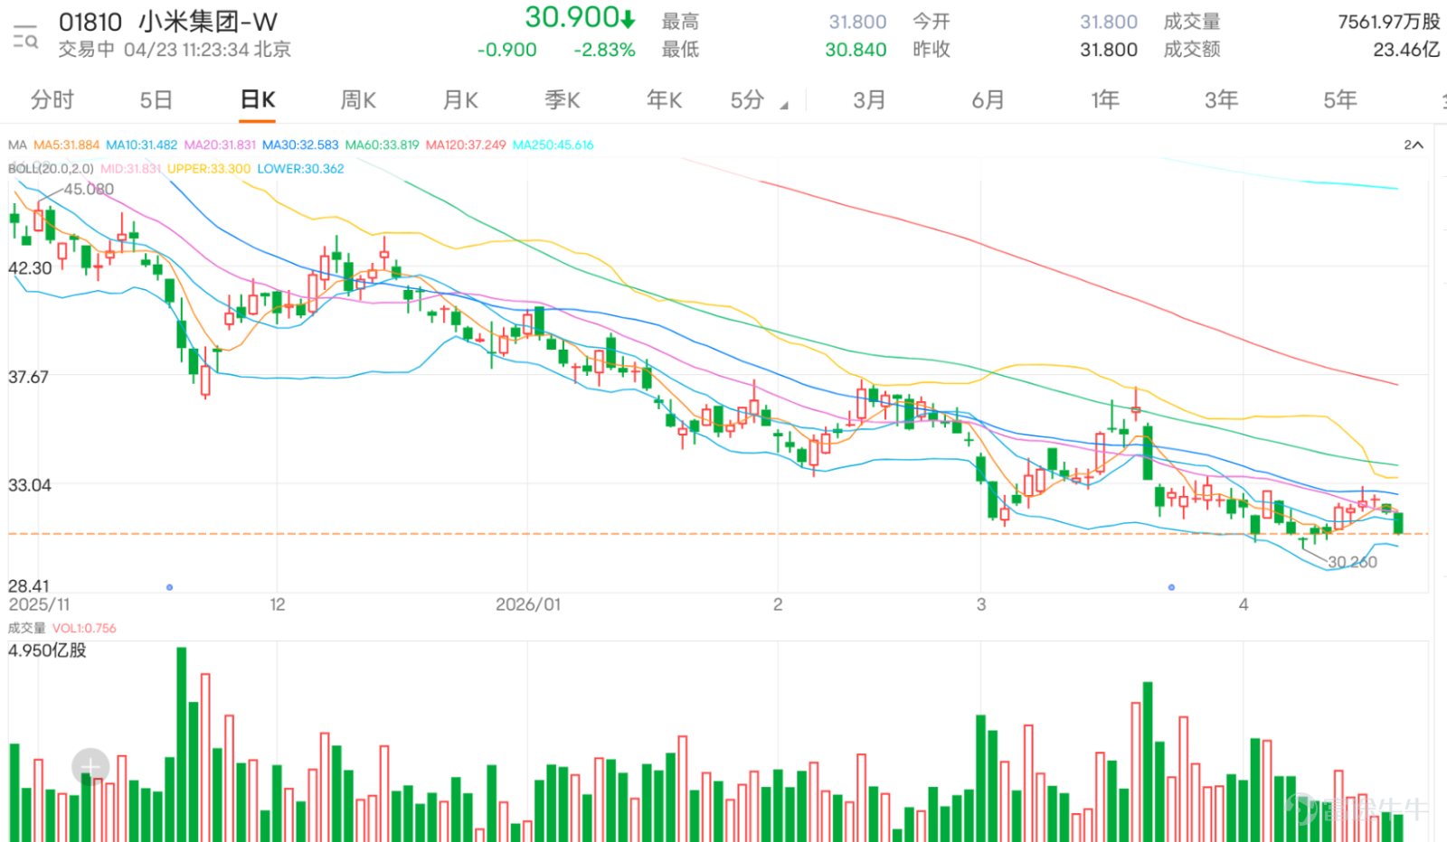Image resolution: width=1447 pixels, height=842 pixels.
Task: Click the 45.080 high price annotation
Action: coord(89,189)
